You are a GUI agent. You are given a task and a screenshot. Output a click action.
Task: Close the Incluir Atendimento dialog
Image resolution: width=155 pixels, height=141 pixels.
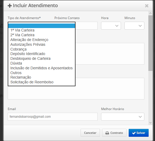click(x=147, y=6)
